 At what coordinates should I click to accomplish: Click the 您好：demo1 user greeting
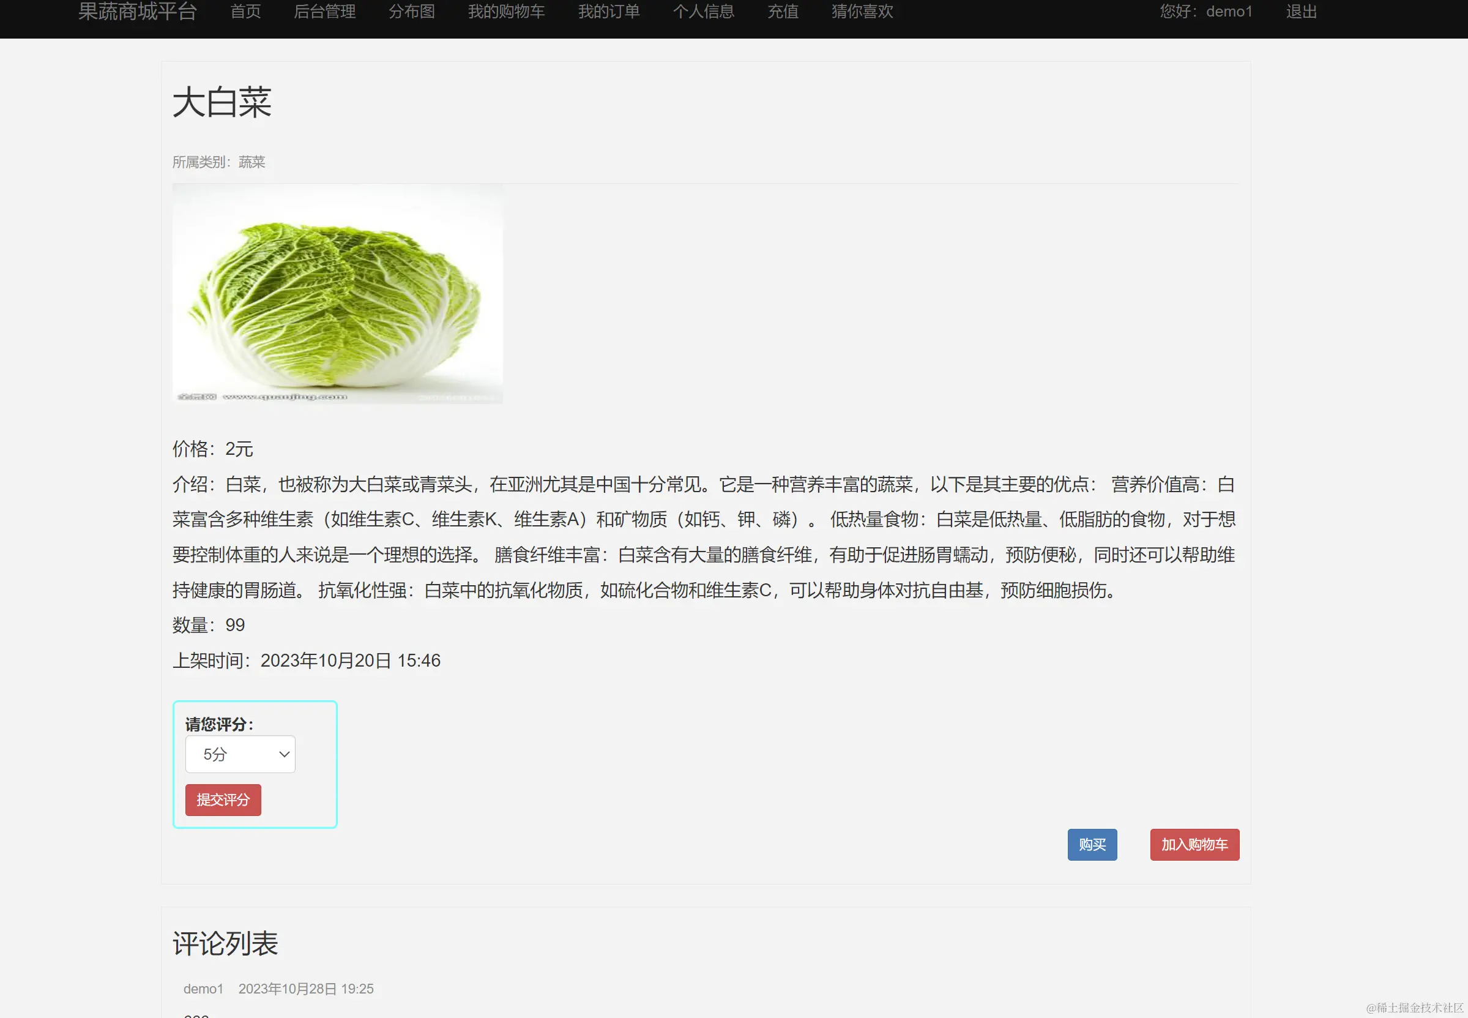[x=1205, y=12]
